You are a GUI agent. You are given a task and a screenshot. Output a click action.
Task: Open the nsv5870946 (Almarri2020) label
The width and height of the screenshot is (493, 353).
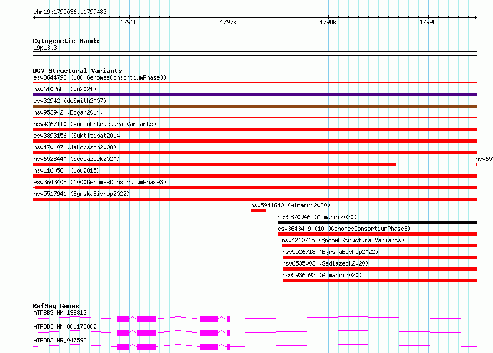(x=317, y=217)
